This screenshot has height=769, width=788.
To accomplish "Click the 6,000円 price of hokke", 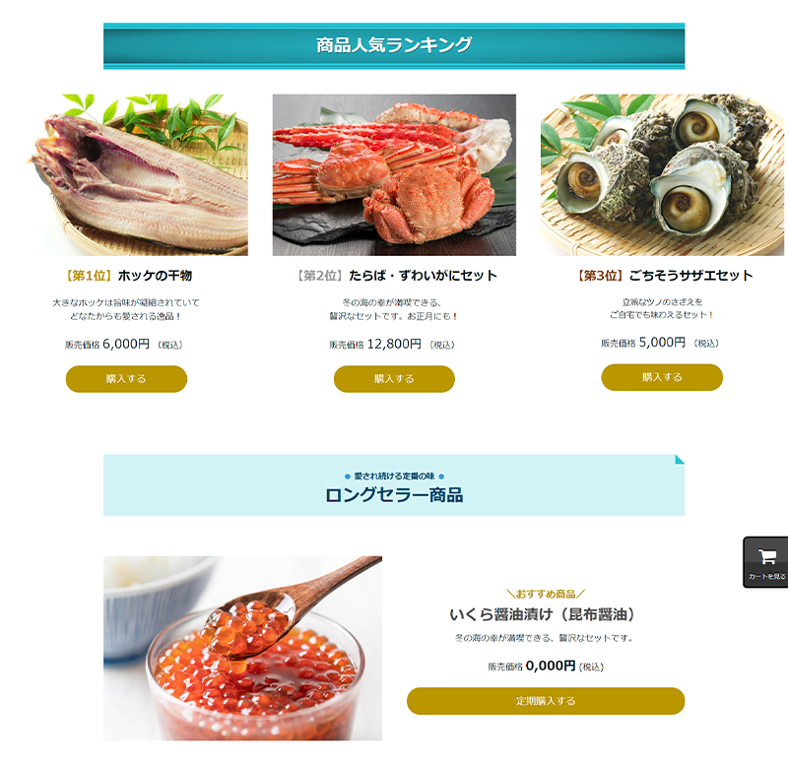I will [126, 344].
